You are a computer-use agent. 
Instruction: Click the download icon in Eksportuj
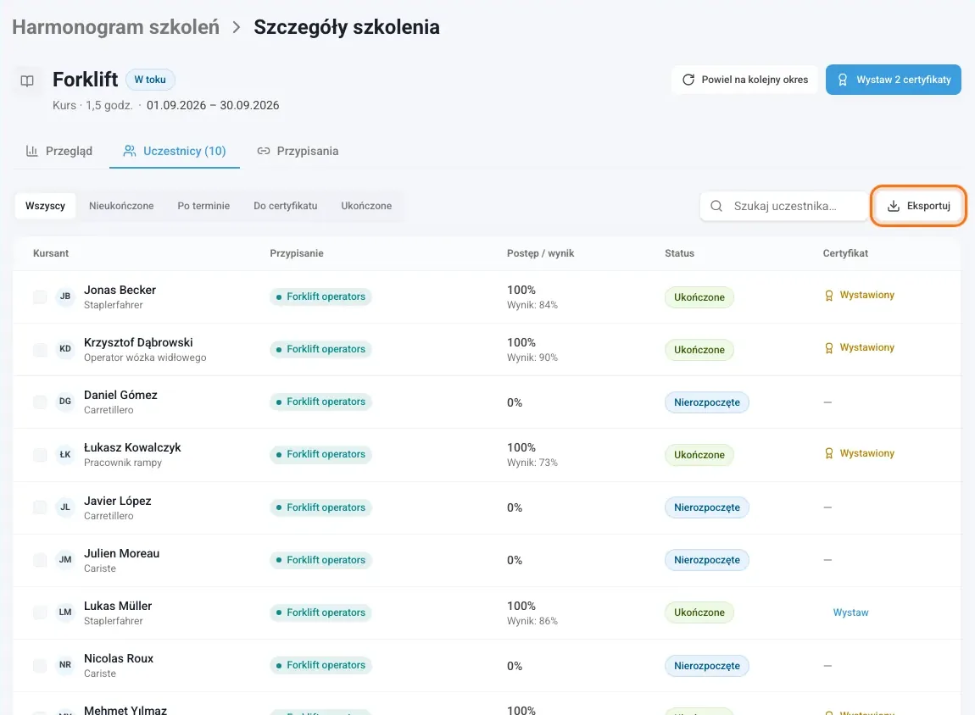pos(894,206)
